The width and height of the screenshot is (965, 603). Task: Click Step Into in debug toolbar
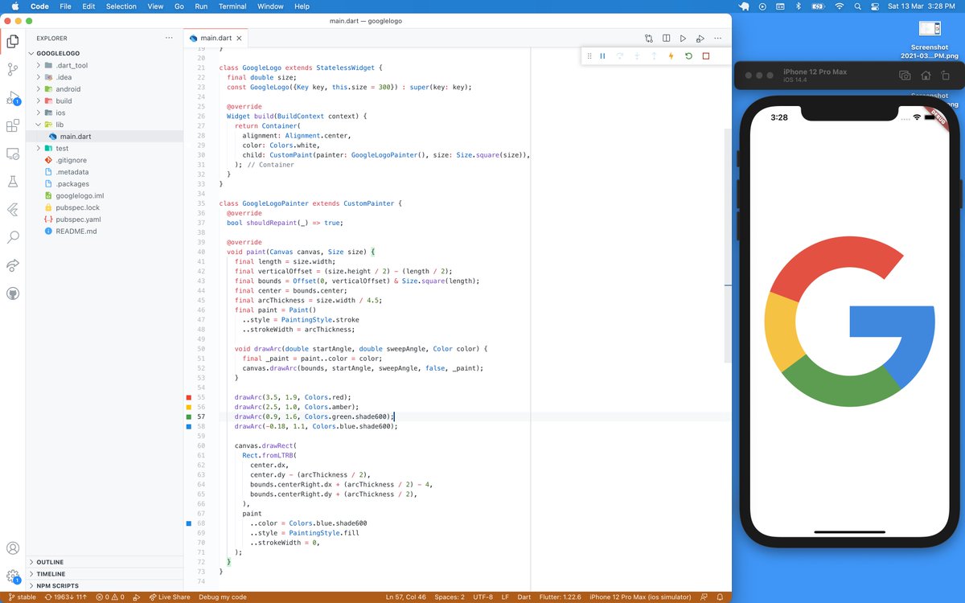click(637, 56)
